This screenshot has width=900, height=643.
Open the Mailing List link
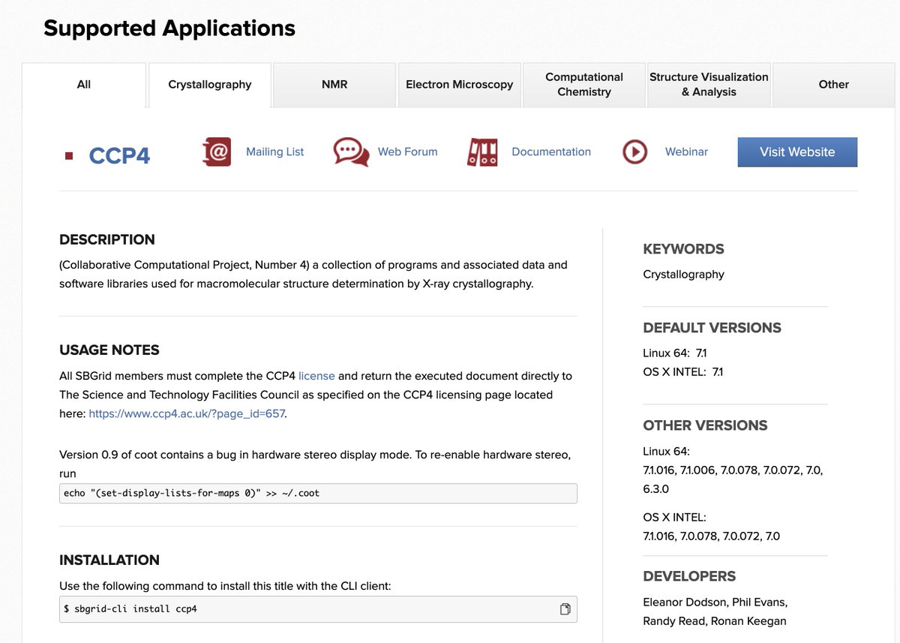(275, 152)
